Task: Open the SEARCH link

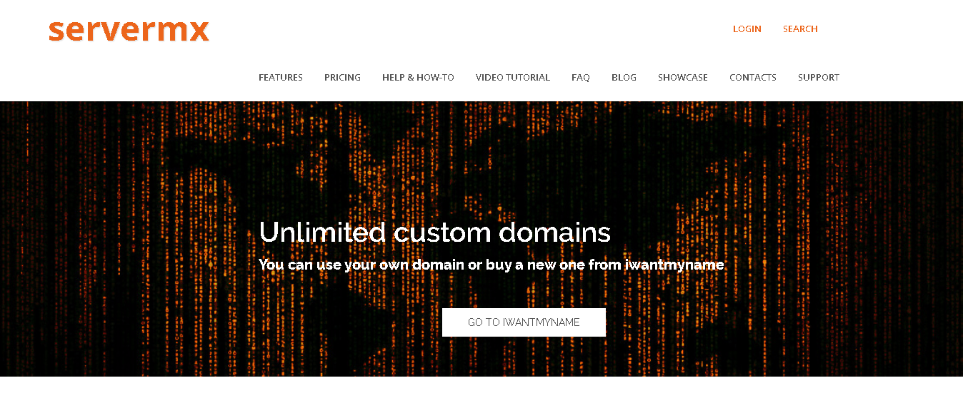Action: coord(800,29)
